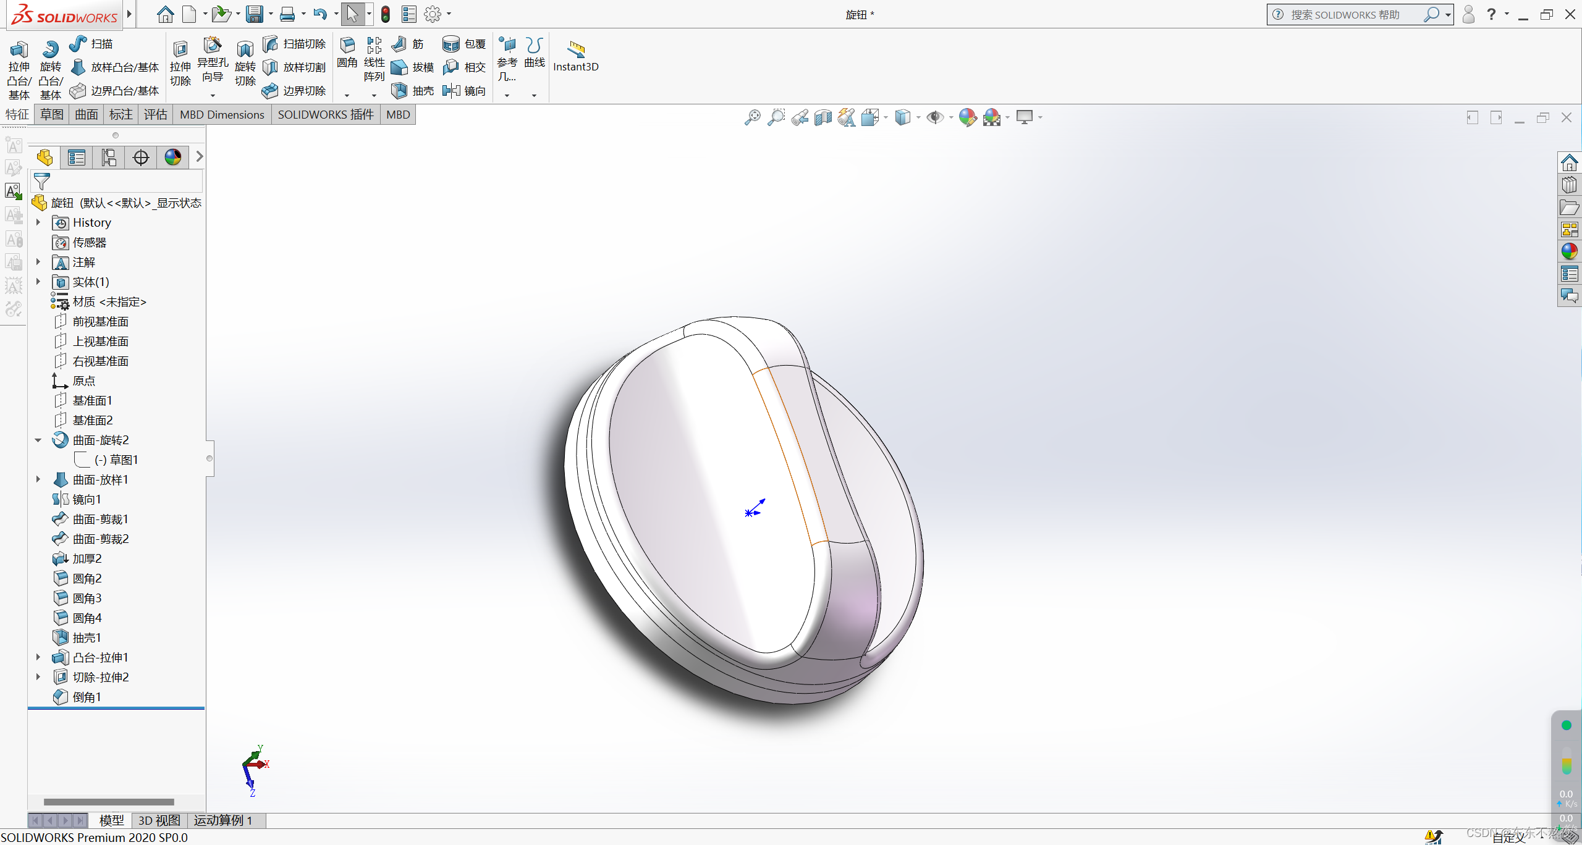Image resolution: width=1582 pixels, height=845 pixels.
Task: Open the DimXpertManager crosshair tab
Action: (141, 158)
